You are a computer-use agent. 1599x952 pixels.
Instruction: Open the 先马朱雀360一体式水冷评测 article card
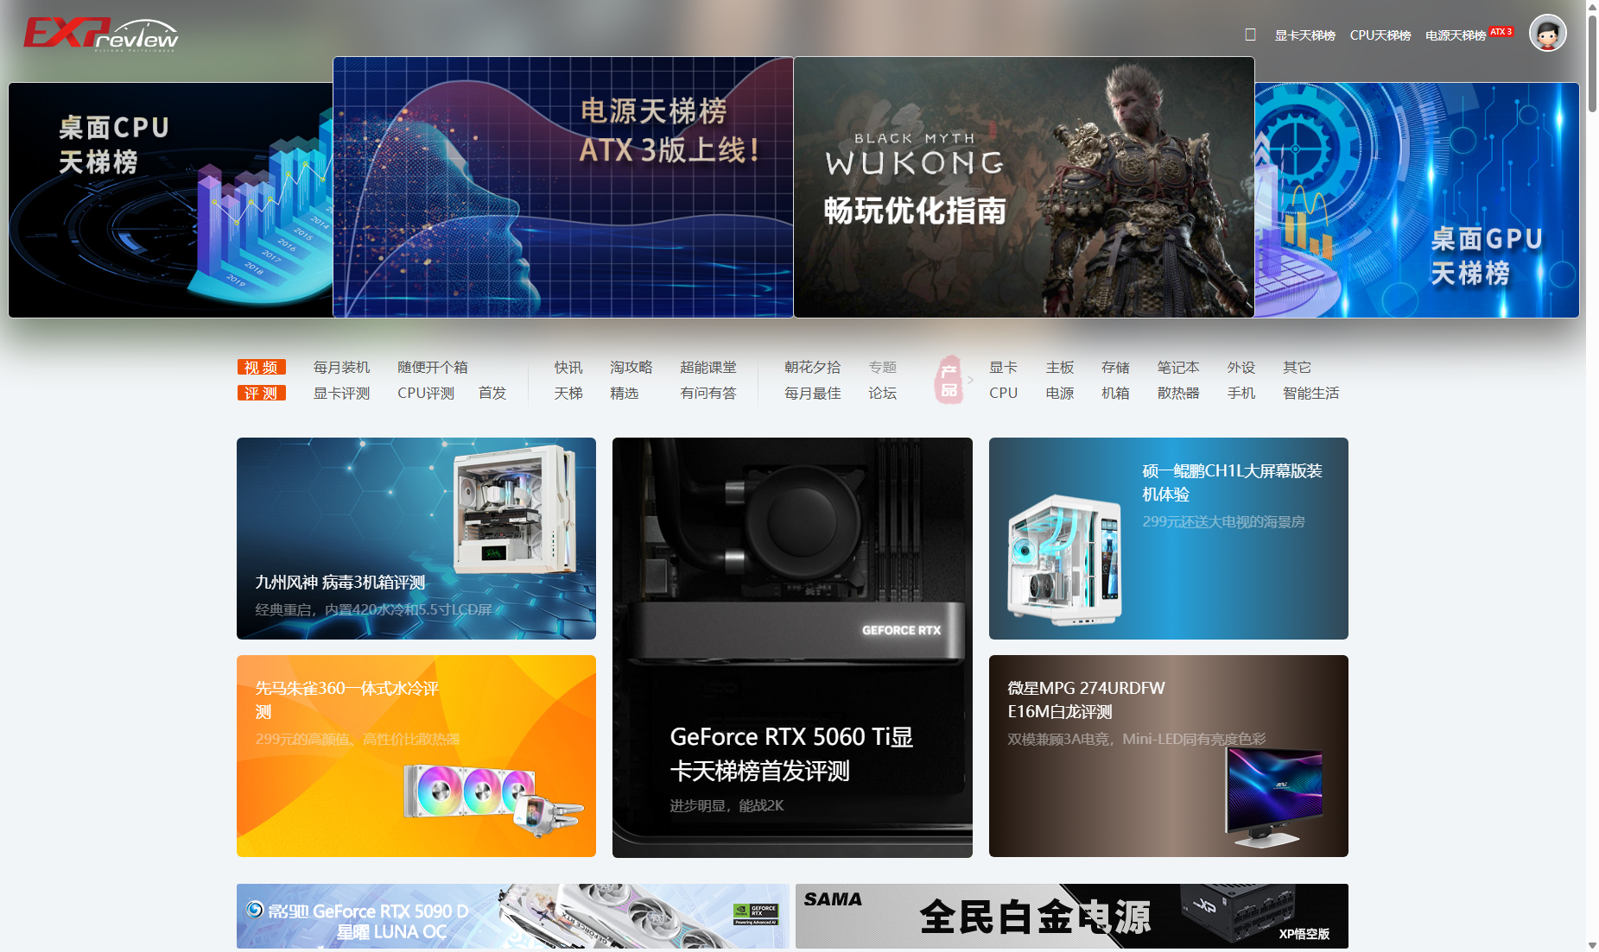click(416, 756)
